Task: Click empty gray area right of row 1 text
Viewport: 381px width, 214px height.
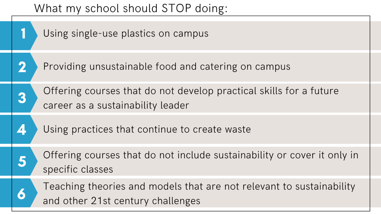Action: [x=292, y=36]
